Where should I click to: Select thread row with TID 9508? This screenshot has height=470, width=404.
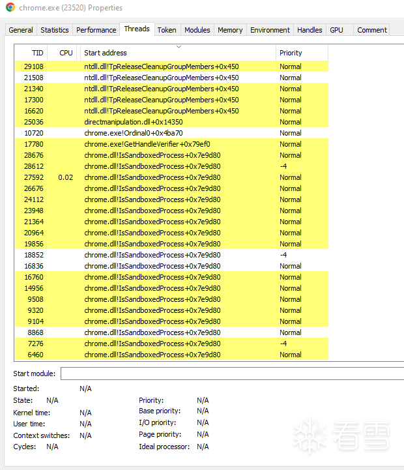[172, 299]
